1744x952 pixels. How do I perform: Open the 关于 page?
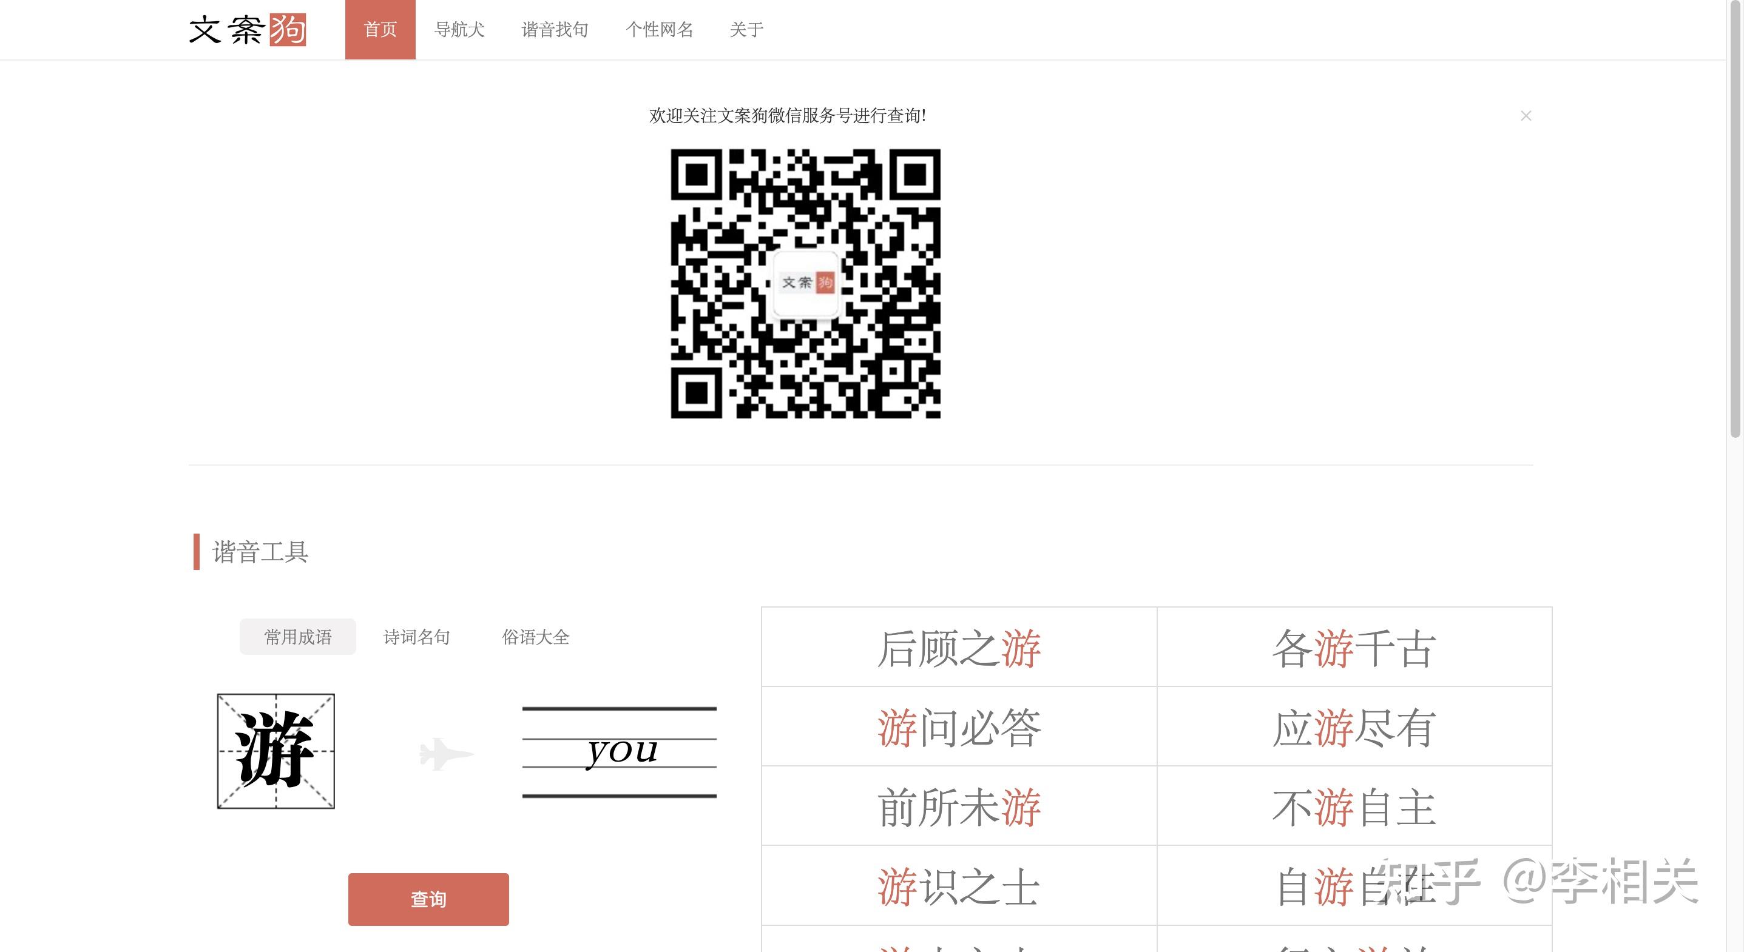pos(746,30)
